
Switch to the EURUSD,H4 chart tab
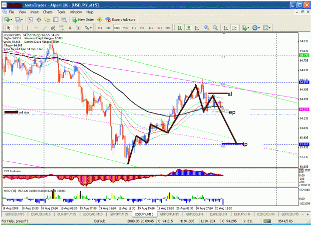[x=218, y=214]
